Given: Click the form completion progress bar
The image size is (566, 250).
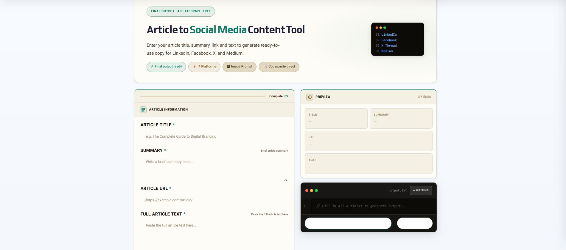Looking at the screenshot, I should 203,96.
